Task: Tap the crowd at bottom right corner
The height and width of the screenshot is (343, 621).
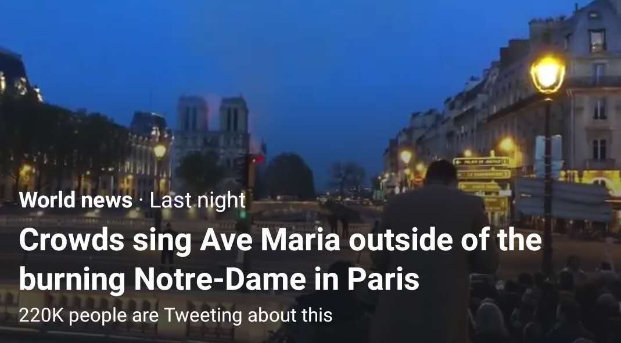Action: point(551,304)
